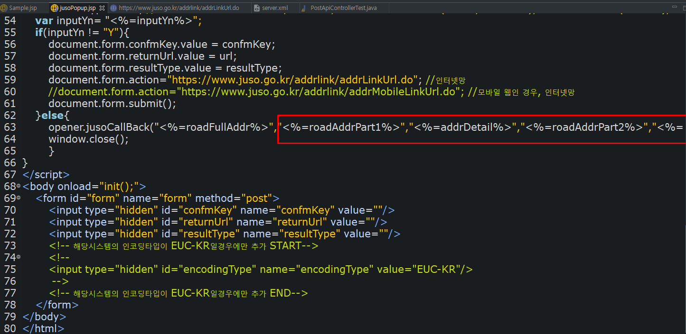Click the closing '</script>' tag
Image resolution: width=686 pixels, height=334 pixels.
(x=46, y=174)
